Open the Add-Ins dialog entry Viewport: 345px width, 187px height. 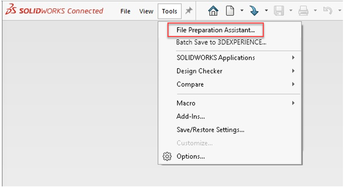(191, 116)
